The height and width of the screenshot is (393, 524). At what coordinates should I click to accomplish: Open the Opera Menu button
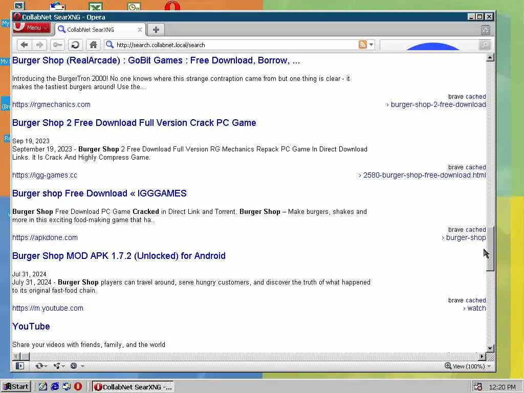[x=31, y=28]
